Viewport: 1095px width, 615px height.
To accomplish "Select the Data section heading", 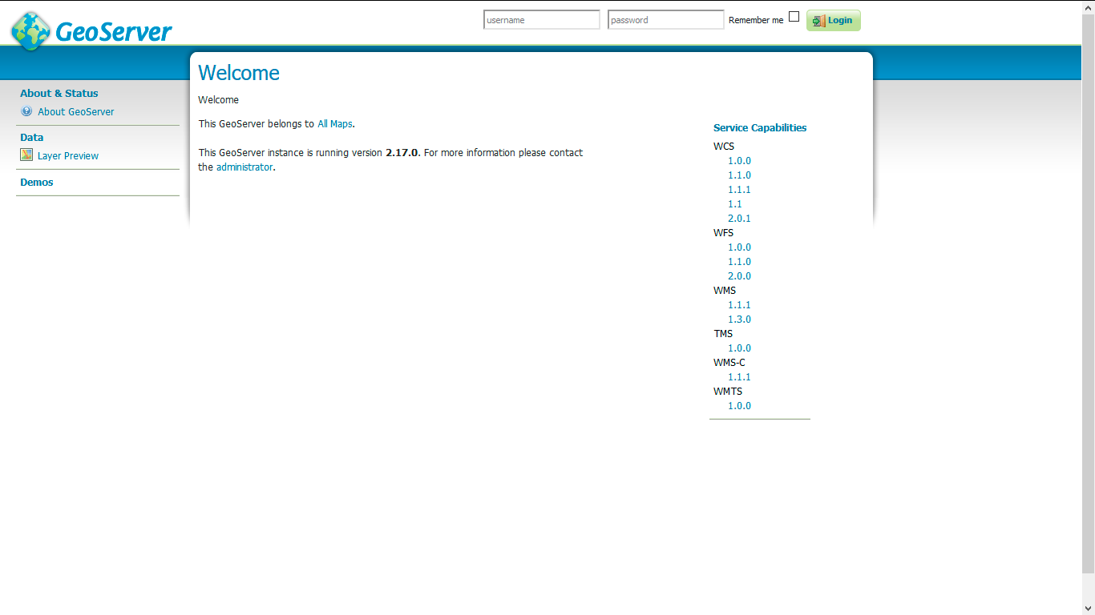I will (x=32, y=137).
